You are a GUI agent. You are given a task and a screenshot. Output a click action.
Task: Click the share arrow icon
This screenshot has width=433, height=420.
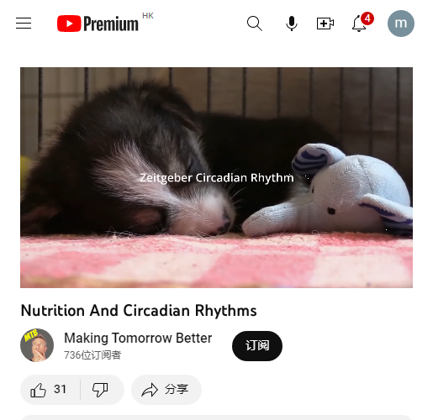150,390
